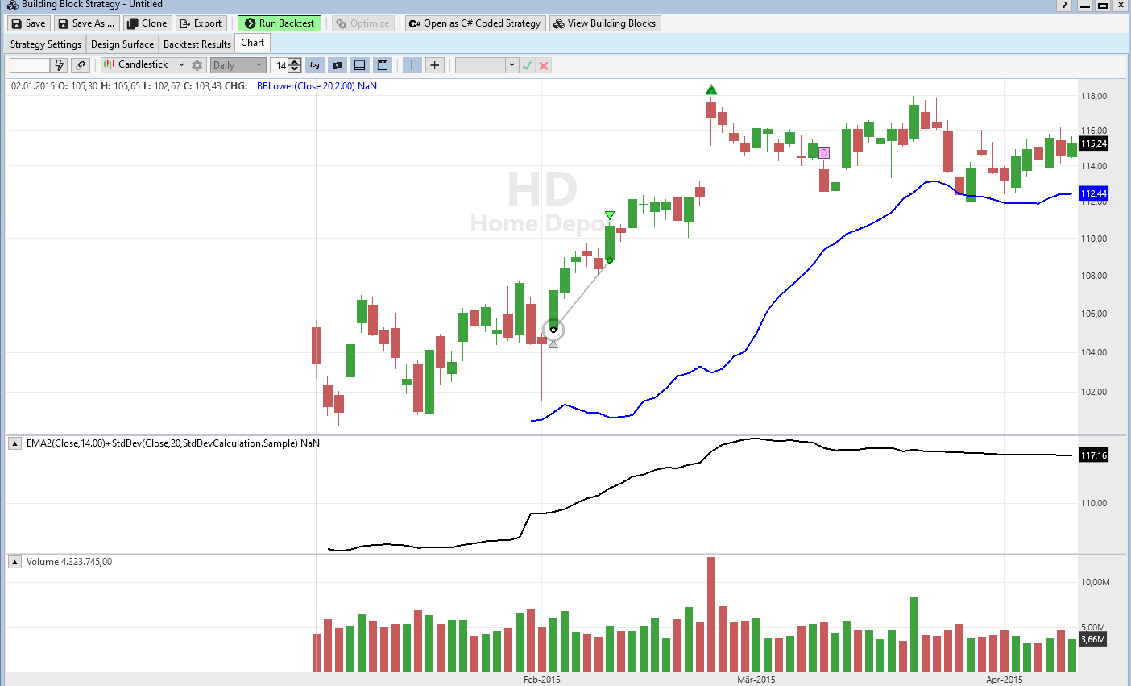Click the Volume pane label
This screenshot has width=1131, height=686.
click(x=69, y=562)
